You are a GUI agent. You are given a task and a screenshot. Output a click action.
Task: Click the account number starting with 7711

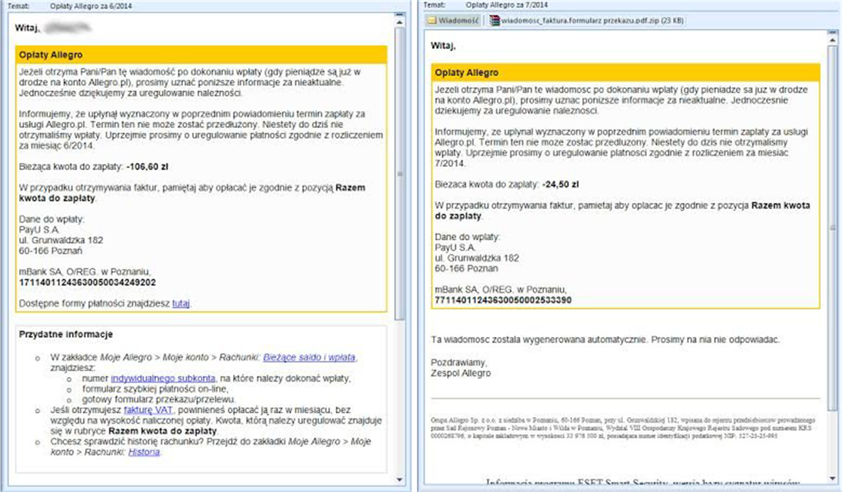[x=503, y=299]
